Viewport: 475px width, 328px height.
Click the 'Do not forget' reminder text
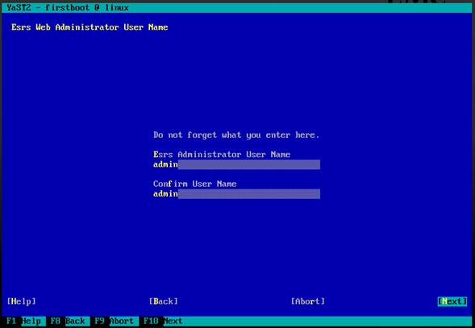[236, 135]
